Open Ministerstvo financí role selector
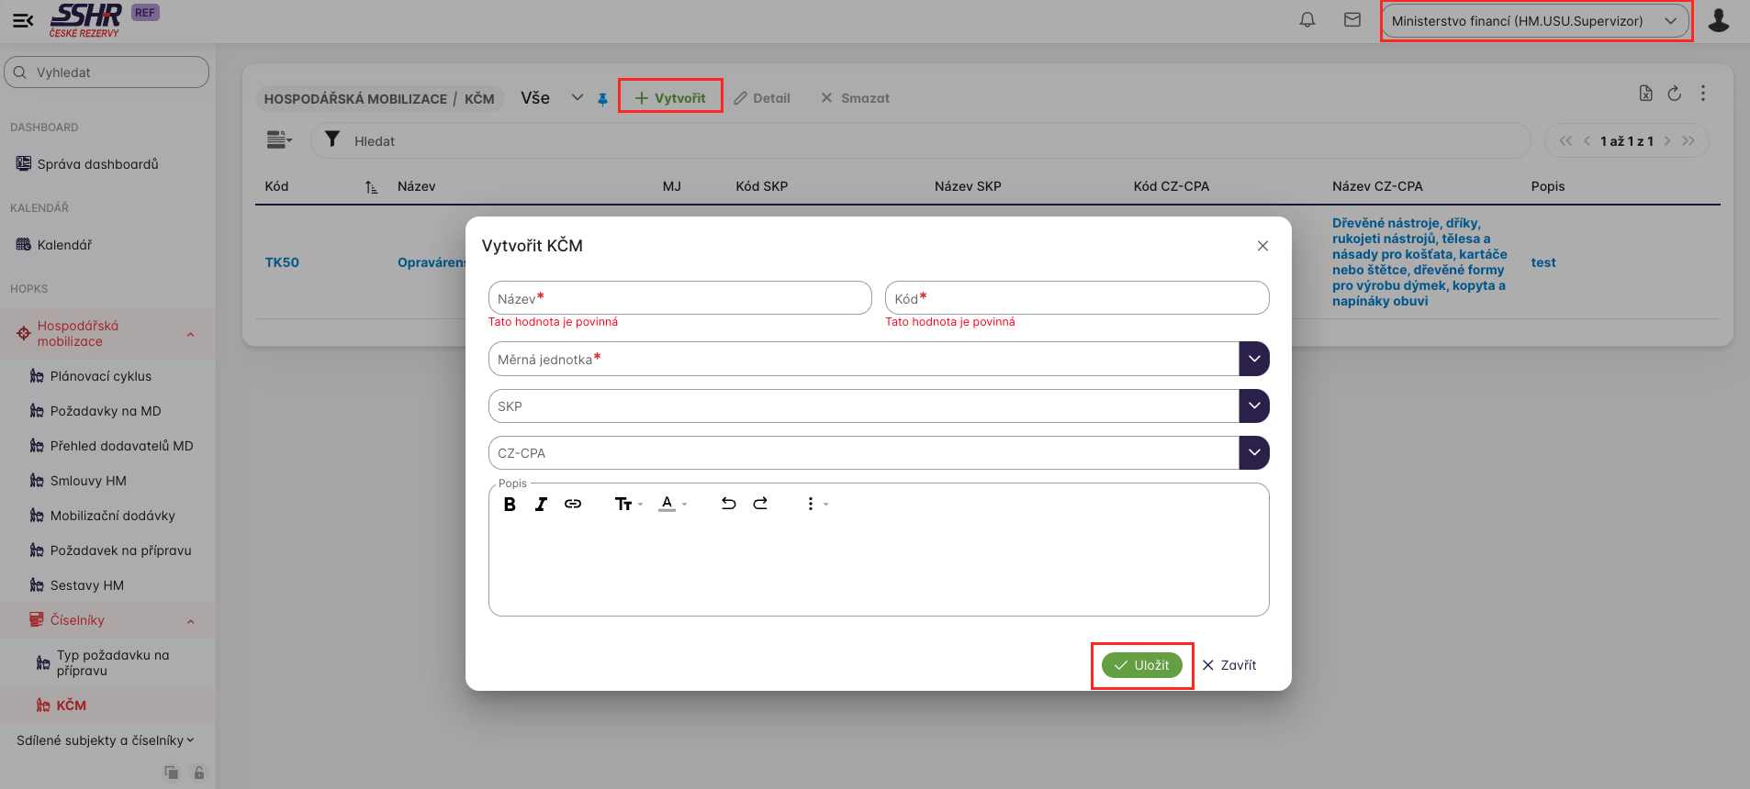Image resolution: width=1750 pixels, height=789 pixels. pos(1534,21)
